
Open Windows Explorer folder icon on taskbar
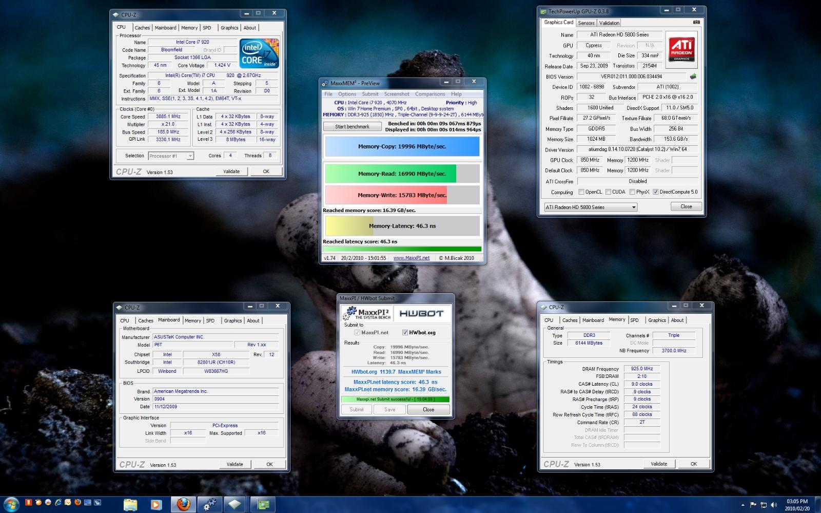click(130, 504)
